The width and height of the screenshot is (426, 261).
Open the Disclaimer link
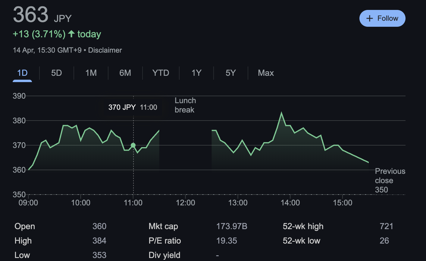coord(105,50)
